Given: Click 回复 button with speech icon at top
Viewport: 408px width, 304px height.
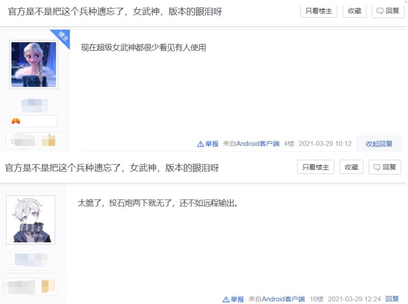Looking at the screenshot, I should (387, 11).
